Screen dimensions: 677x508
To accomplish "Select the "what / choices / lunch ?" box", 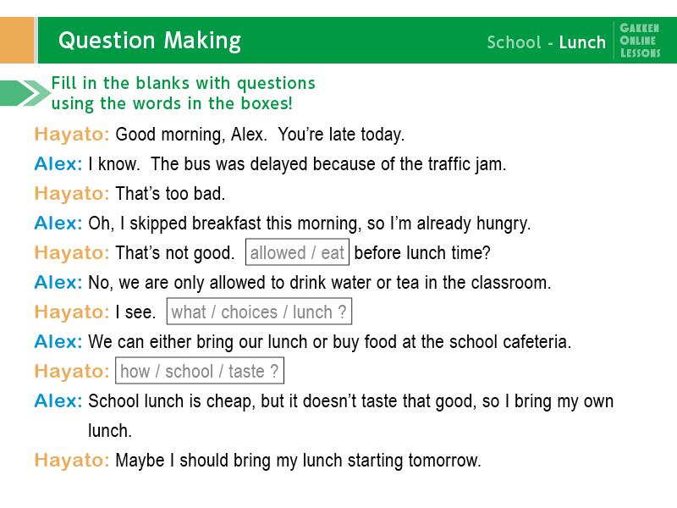I will [x=259, y=312].
